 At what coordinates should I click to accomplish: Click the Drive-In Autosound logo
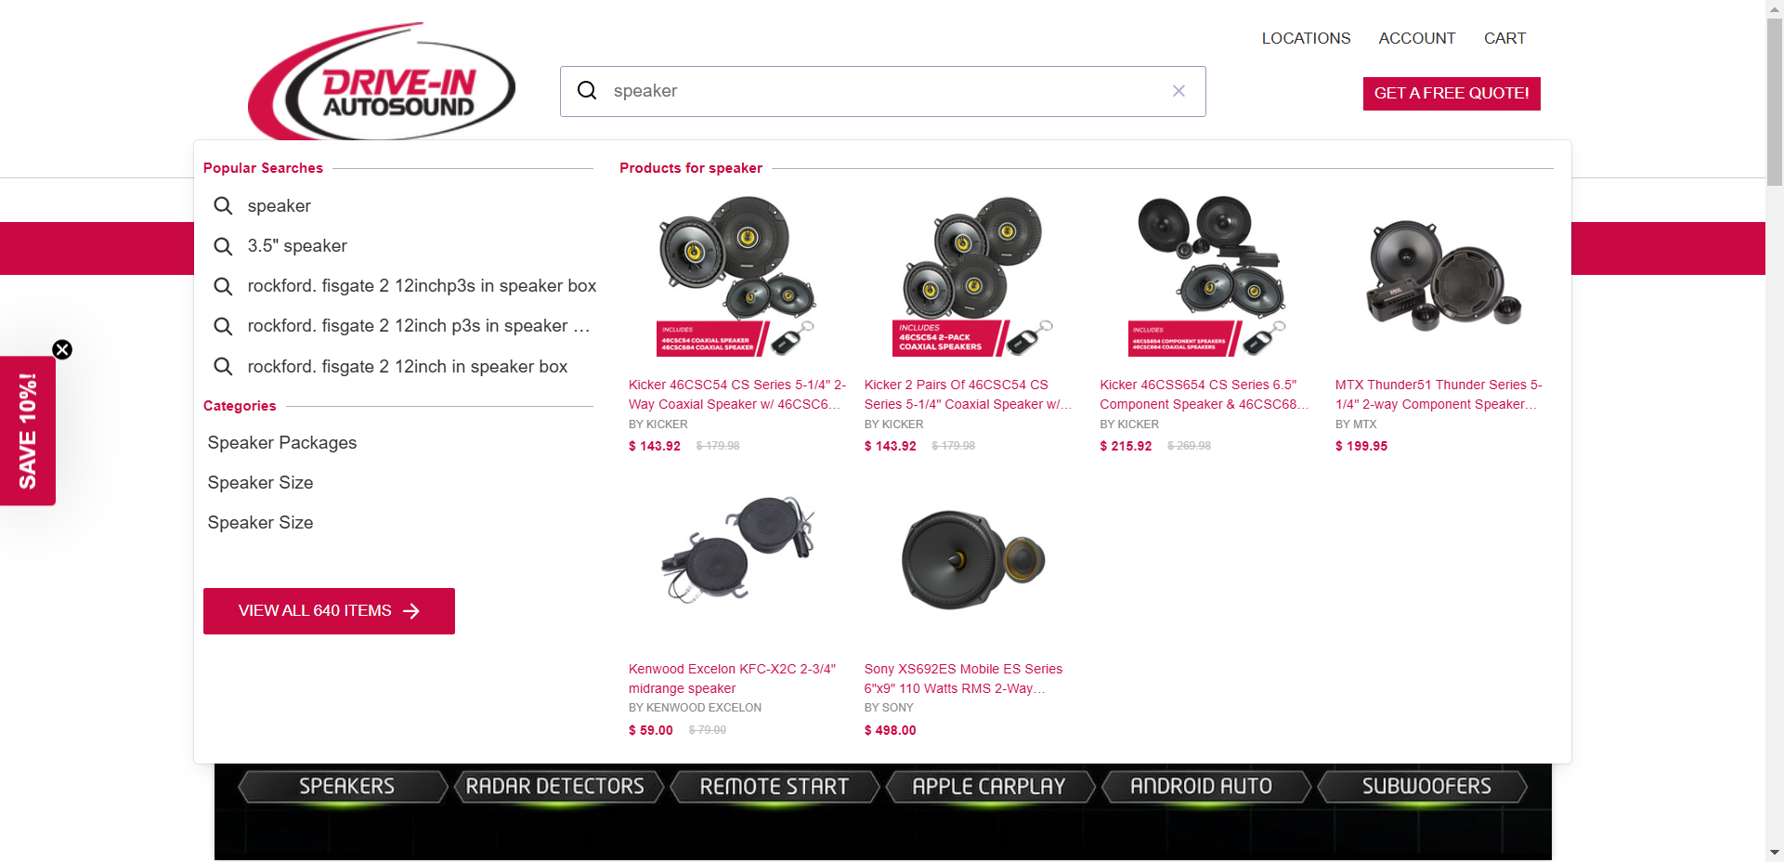382,82
